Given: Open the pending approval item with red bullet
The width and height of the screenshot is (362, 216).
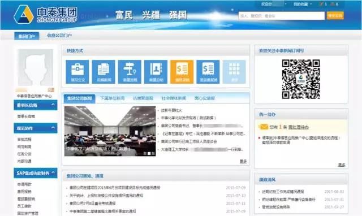Looking at the screenshot, I should click(301, 140).
